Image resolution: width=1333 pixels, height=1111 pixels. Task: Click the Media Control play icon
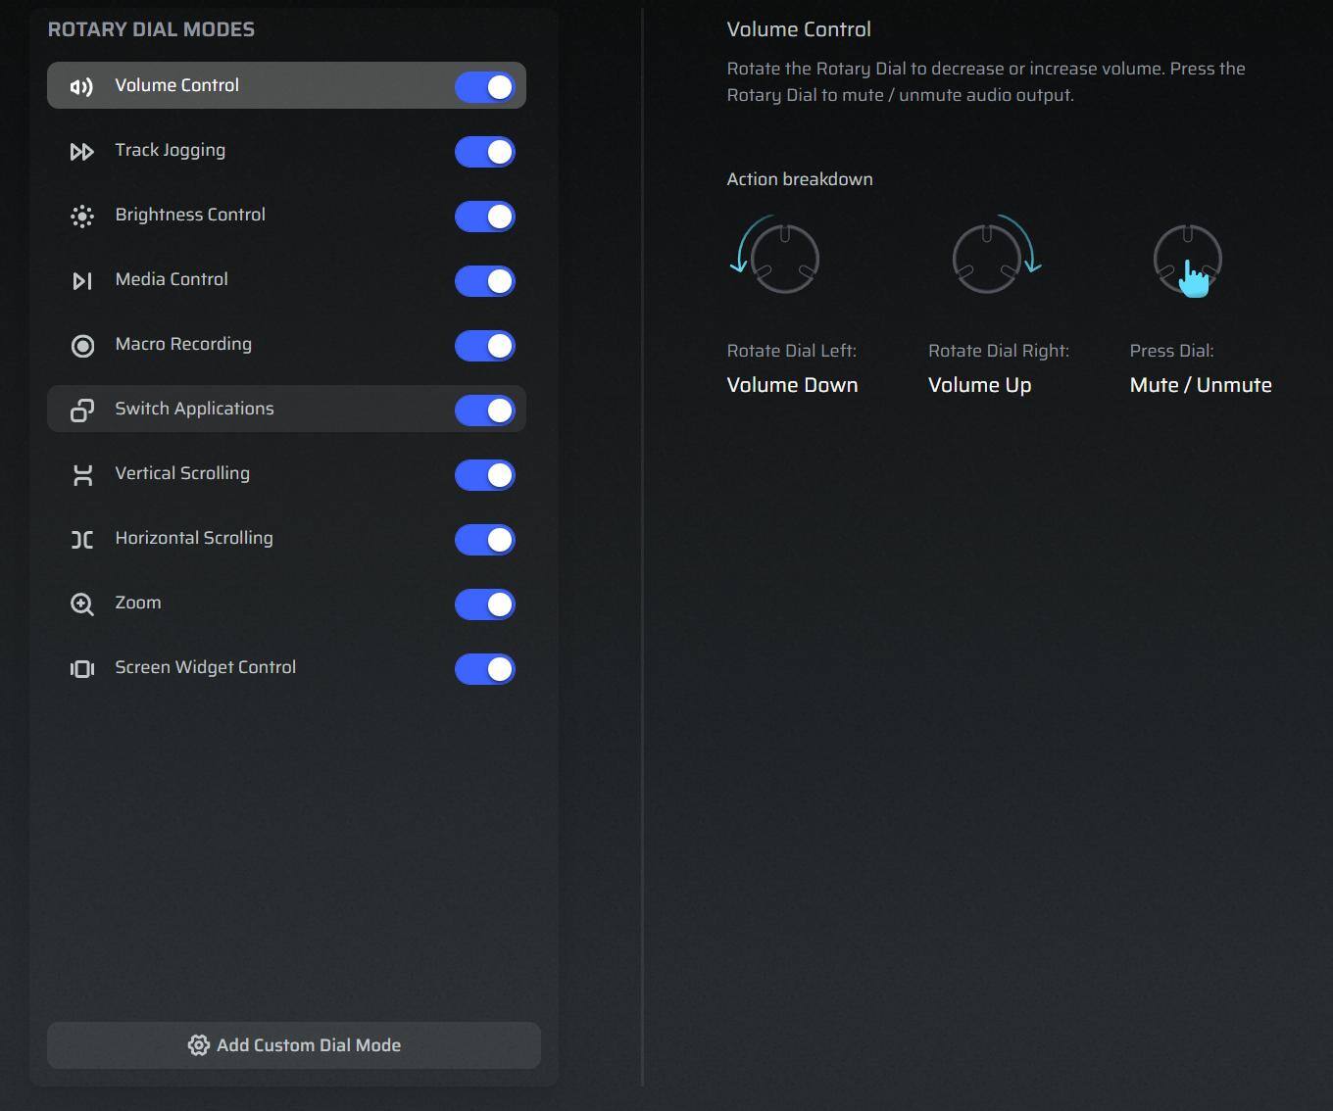click(82, 280)
